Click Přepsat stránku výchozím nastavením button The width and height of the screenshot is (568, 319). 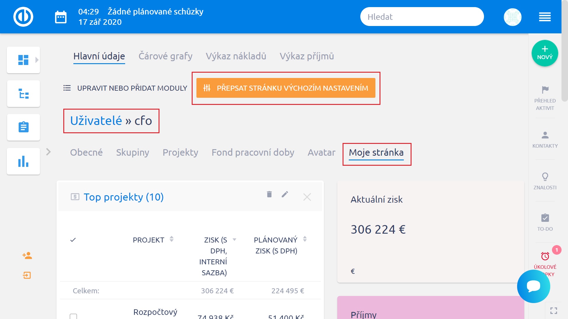point(286,88)
